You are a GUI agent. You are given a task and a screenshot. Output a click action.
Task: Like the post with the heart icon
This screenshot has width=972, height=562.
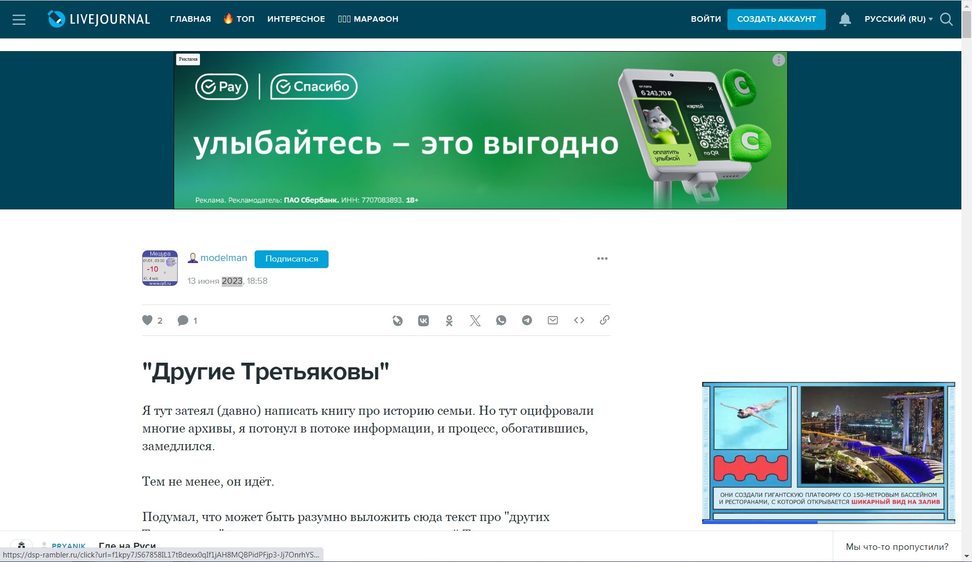point(147,320)
